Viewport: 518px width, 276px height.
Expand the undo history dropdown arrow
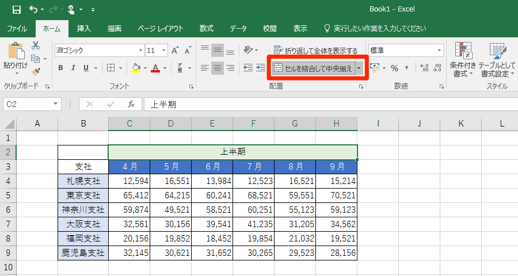[x=43, y=10]
